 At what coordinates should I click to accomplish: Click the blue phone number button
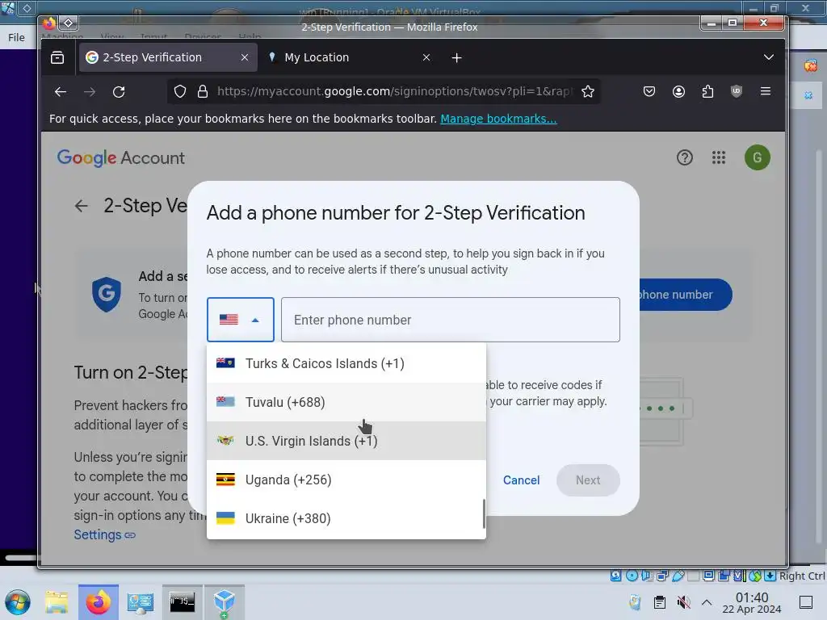click(685, 295)
